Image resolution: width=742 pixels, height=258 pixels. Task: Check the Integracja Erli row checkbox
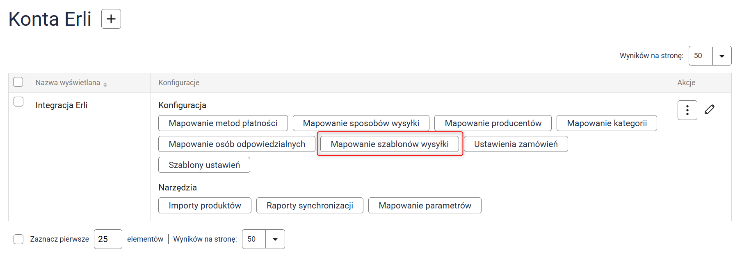(18, 102)
